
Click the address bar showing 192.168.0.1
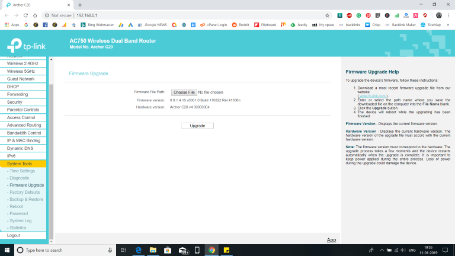coord(178,15)
